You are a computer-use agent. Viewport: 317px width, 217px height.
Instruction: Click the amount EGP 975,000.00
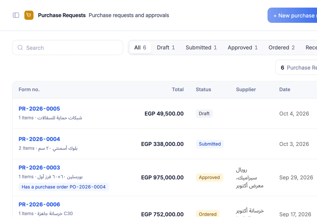[162, 177]
